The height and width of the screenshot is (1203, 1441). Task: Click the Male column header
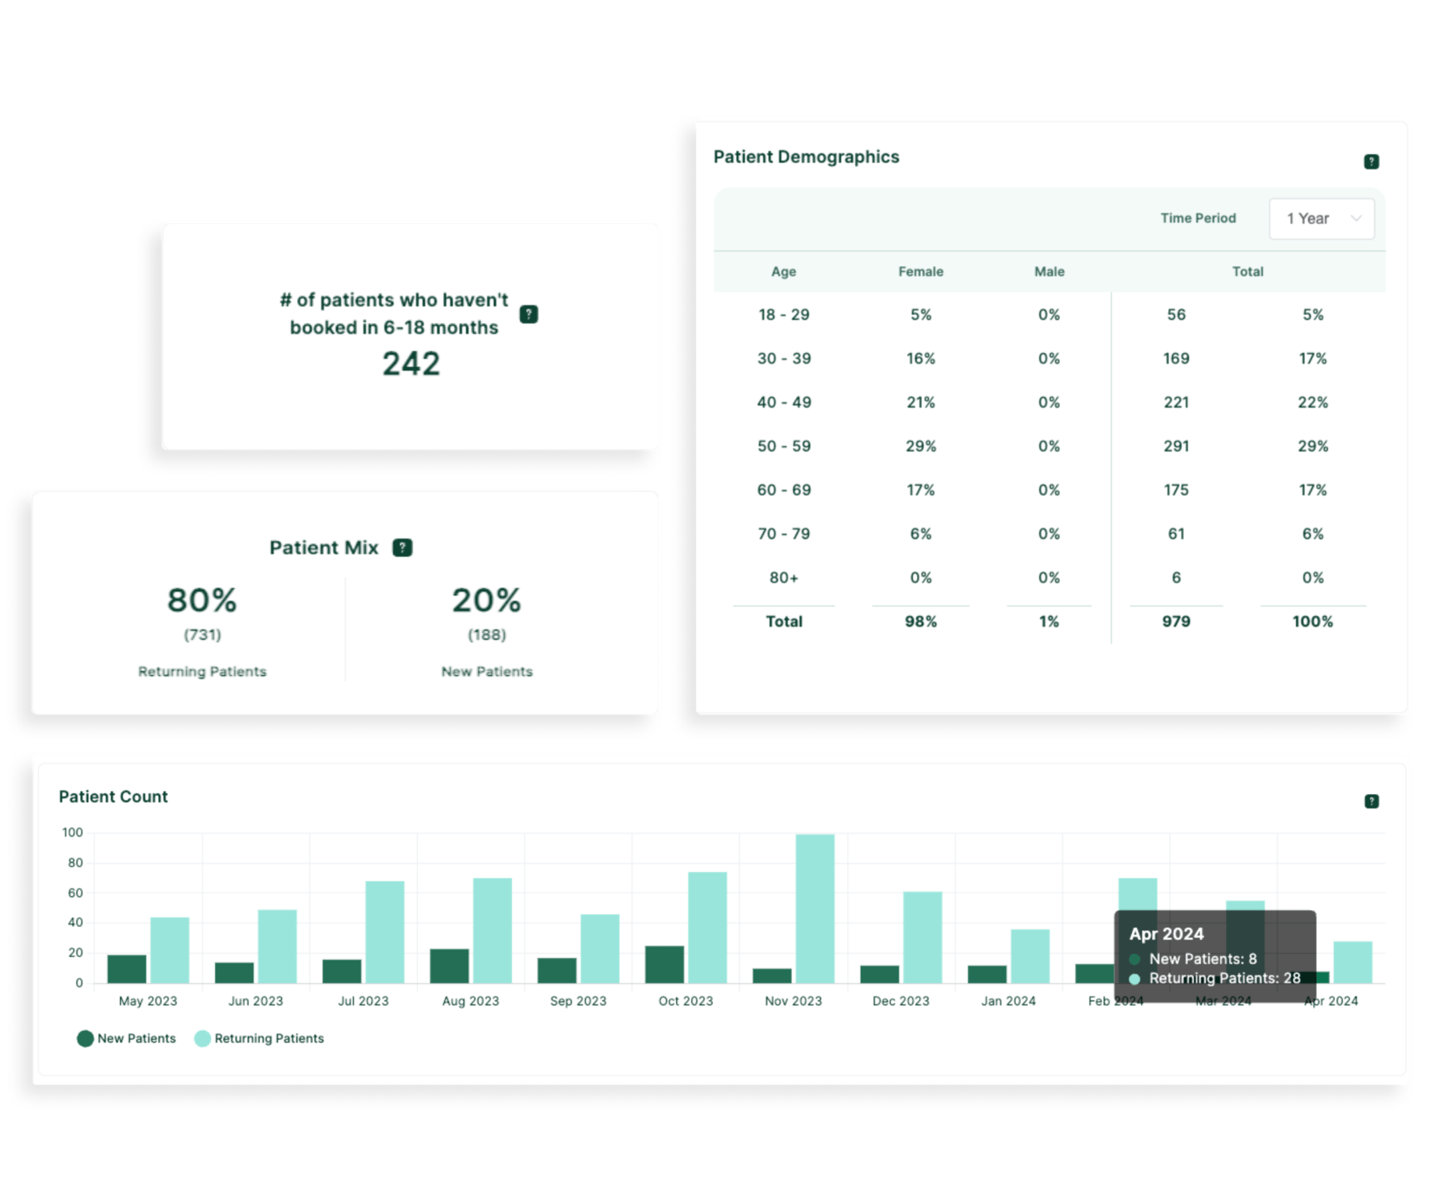(x=1049, y=272)
